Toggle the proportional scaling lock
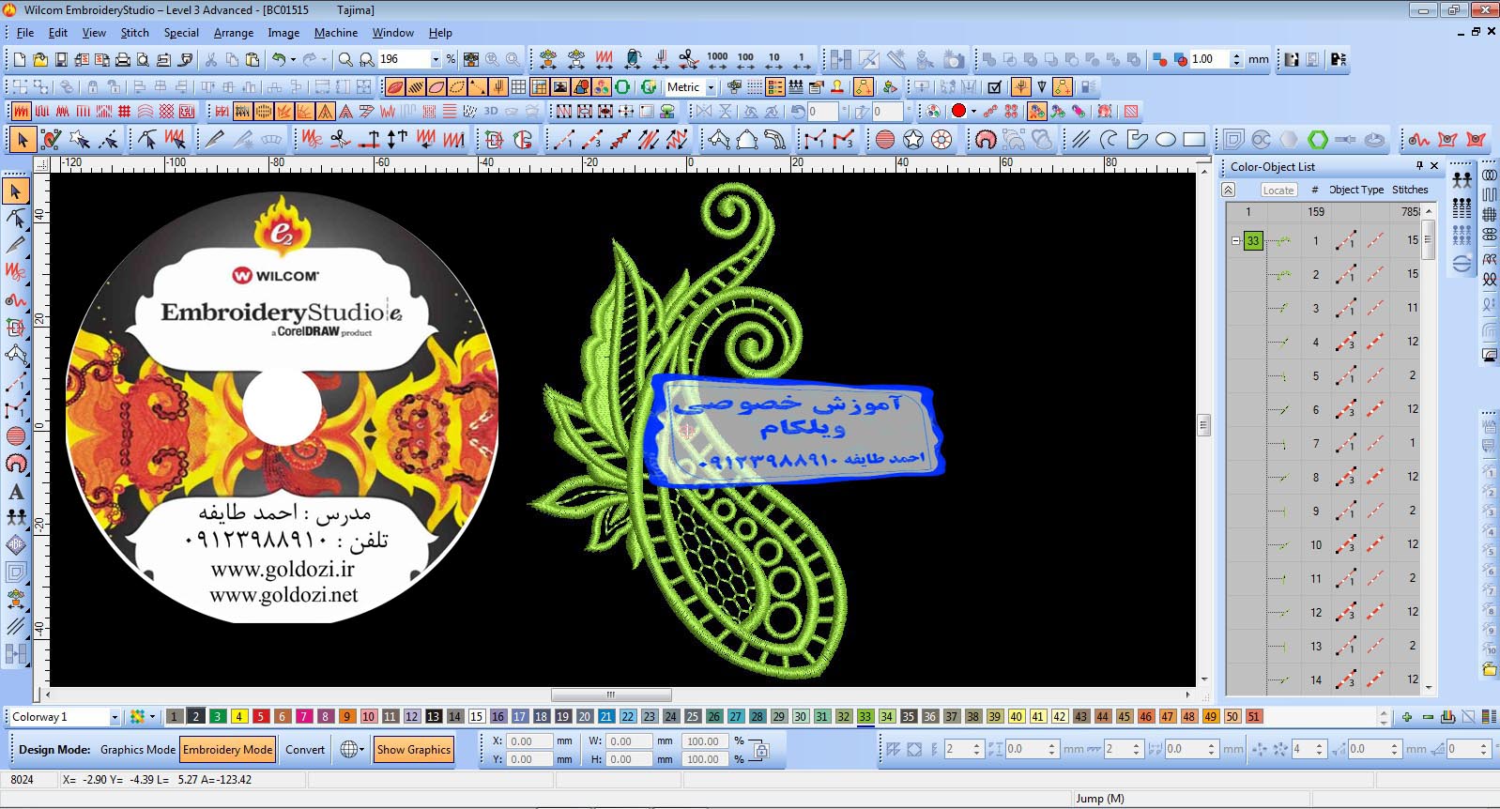Image resolution: width=1500 pixels, height=809 pixels. (x=761, y=750)
